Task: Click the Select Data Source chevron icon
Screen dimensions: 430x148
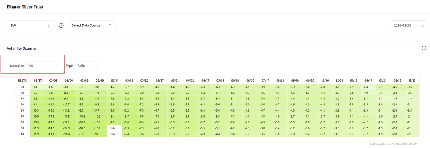Action: 110,26
